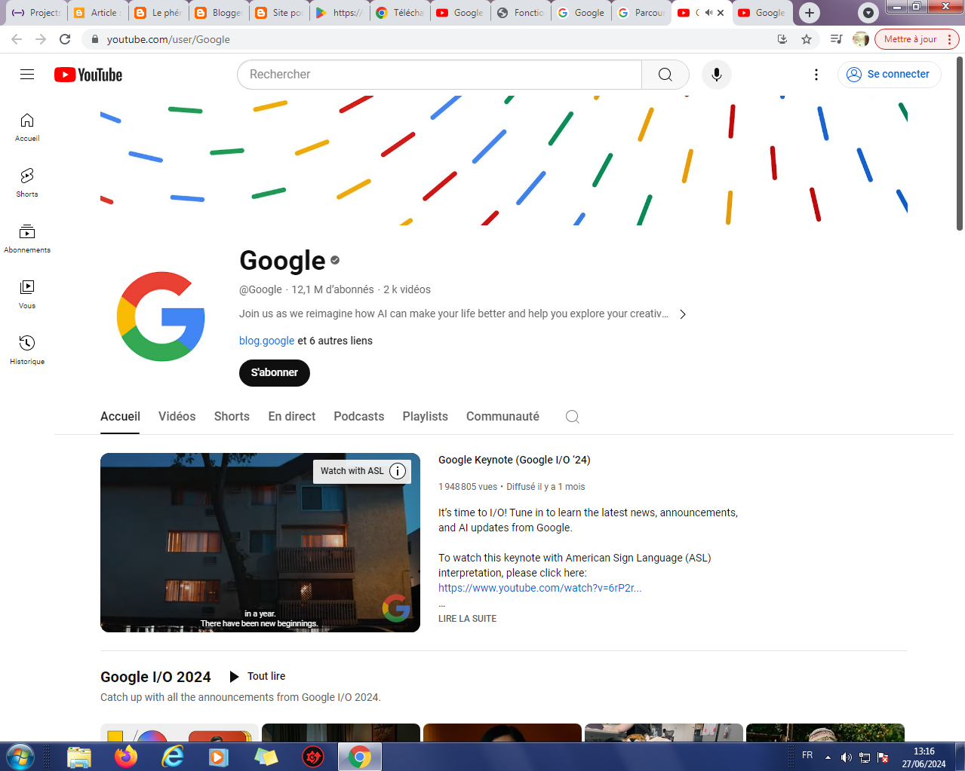Screen dimensions: 965x771
Task: Open the Google Keynote video title
Action: coord(514,460)
